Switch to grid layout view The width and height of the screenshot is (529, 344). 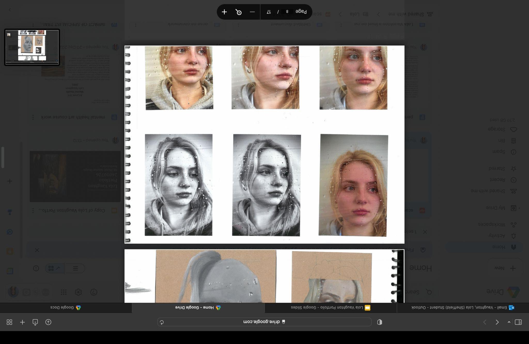pyautogui.click(x=55, y=268)
